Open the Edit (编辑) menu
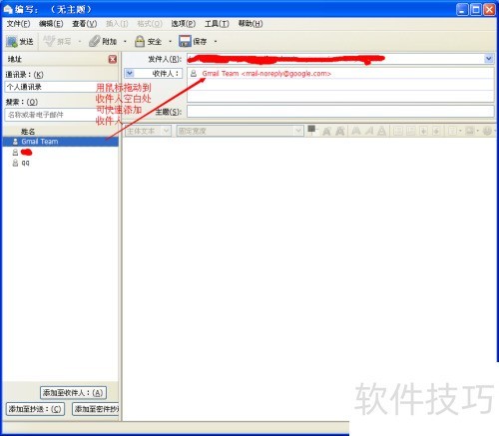 (51, 24)
